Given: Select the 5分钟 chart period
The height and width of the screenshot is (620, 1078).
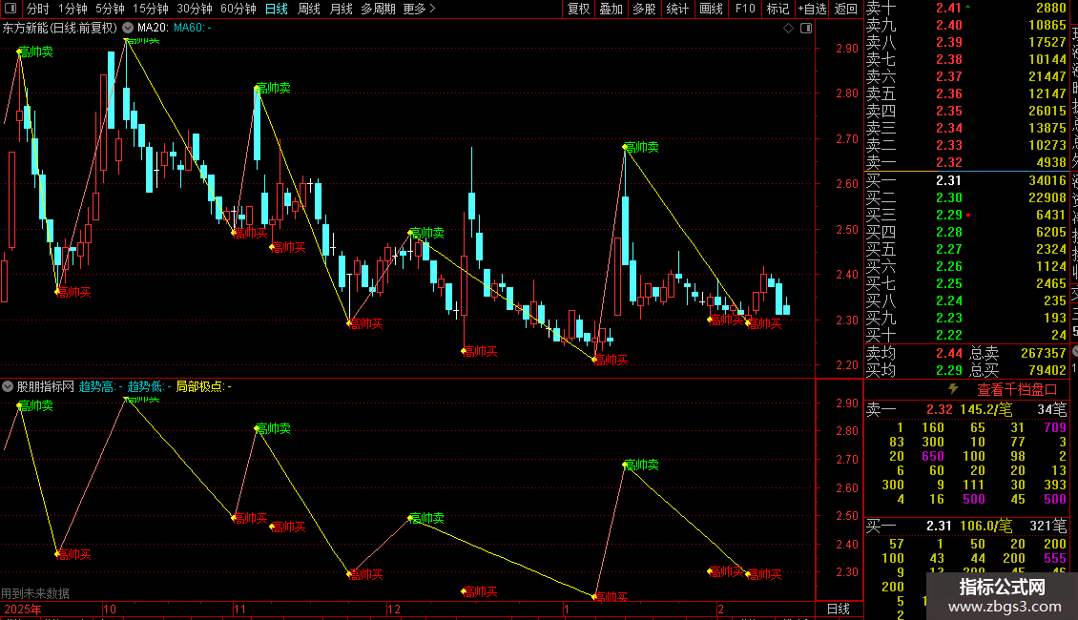Looking at the screenshot, I should click(110, 9).
